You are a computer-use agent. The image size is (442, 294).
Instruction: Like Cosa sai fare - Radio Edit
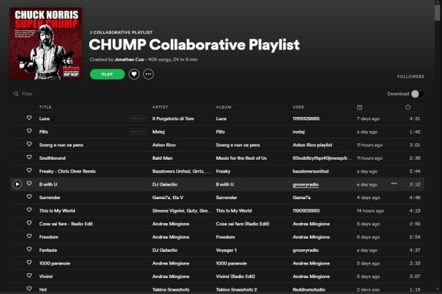pyautogui.click(x=29, y=223)
